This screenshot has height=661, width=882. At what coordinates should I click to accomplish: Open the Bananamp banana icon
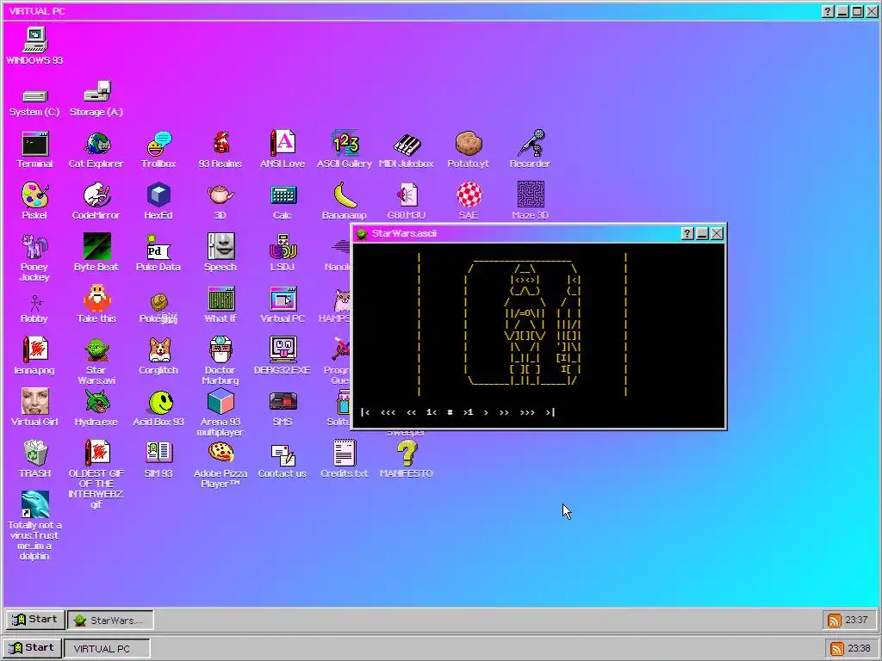(x=345, y=195)
